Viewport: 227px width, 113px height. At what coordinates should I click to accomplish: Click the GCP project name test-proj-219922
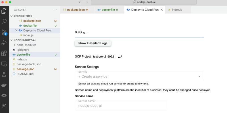tap(103, 57)
